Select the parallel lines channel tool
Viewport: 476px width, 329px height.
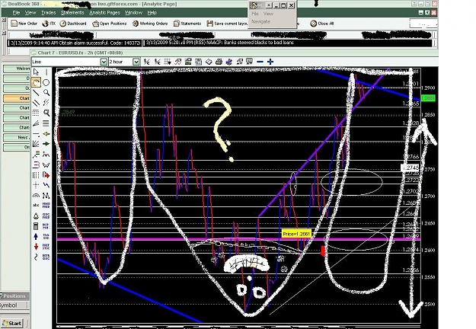tap(36, 103)
